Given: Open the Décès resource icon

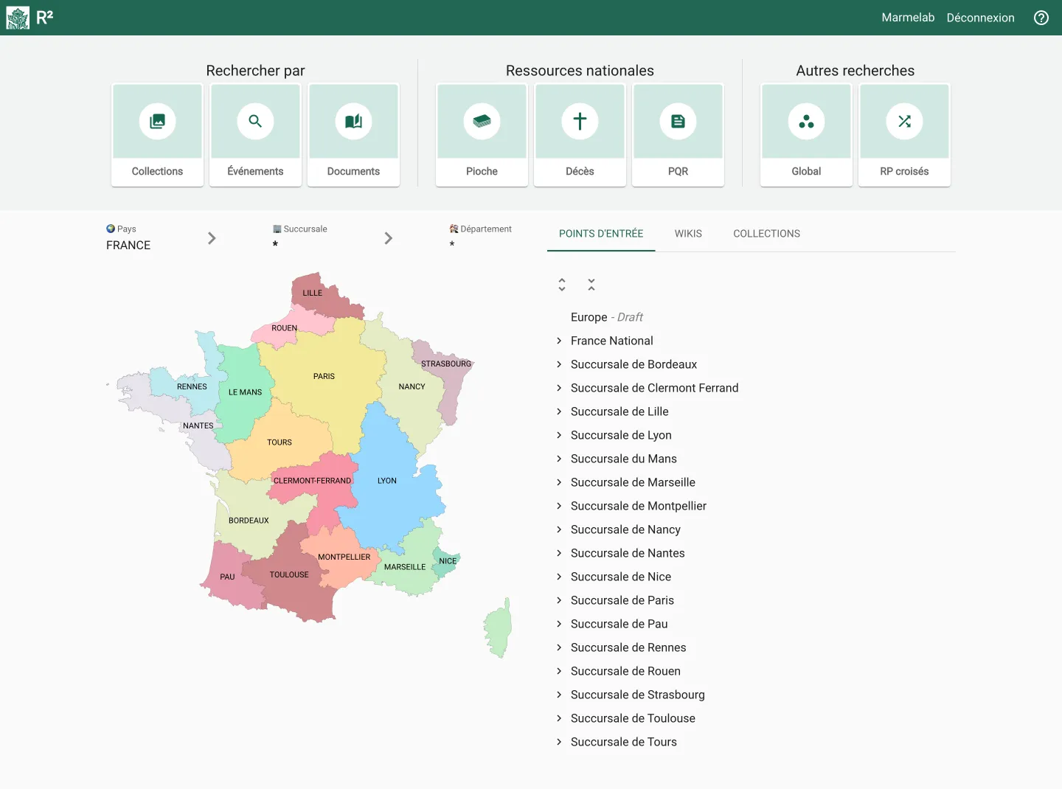Looking at the screenshot, I should [580, 122].
